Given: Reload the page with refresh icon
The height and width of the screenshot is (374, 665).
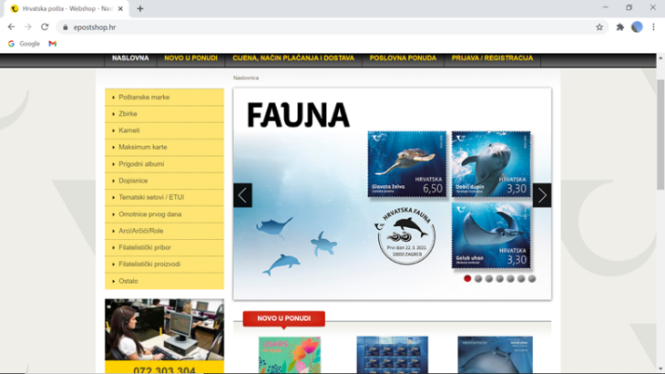Looking at the screenshot, I should (x=44, y=27).
